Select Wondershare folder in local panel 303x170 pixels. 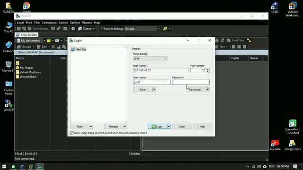pos(28,76)
